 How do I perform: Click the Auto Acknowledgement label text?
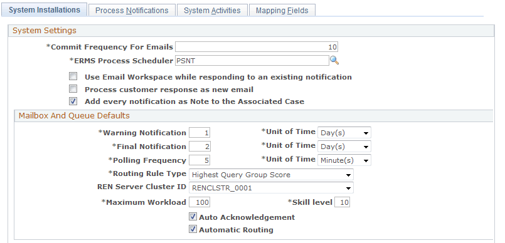[247, 217]
